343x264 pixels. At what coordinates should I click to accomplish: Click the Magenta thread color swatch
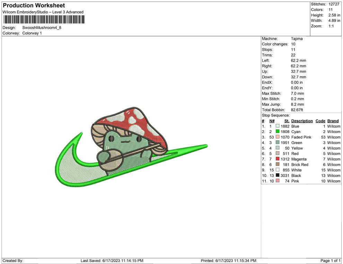[x=278, y=159]
